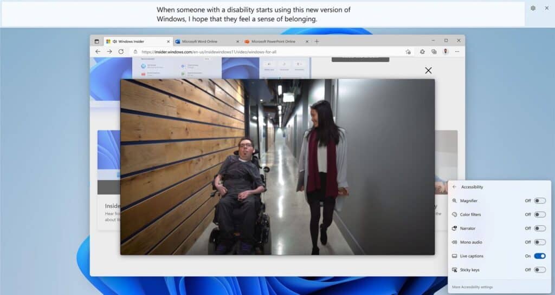Viewport: 555px width, 295px height.
Task: Switch to Microsoft Word Online tab
Action: (x=203, y=41)
